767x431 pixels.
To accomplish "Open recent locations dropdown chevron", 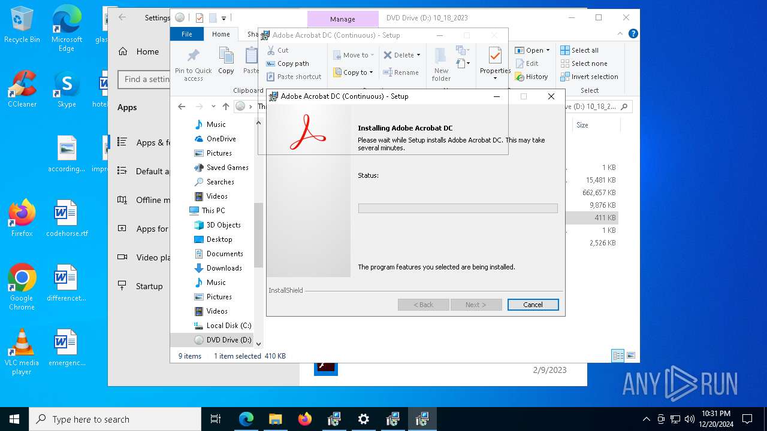I will pos(213,107).
